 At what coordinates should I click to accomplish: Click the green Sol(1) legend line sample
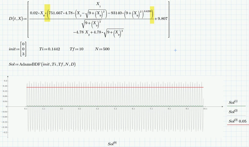(x=236, y=106)
